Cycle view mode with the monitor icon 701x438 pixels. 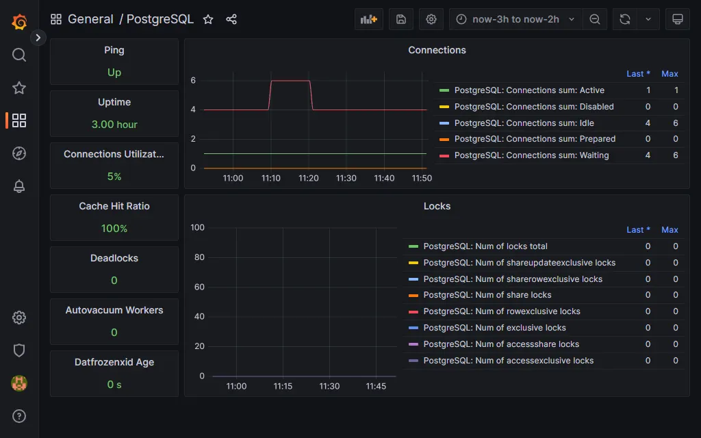(678, 19)
